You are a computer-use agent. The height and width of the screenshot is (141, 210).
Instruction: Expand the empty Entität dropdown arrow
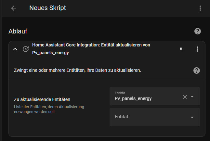[x=192, y=117]
